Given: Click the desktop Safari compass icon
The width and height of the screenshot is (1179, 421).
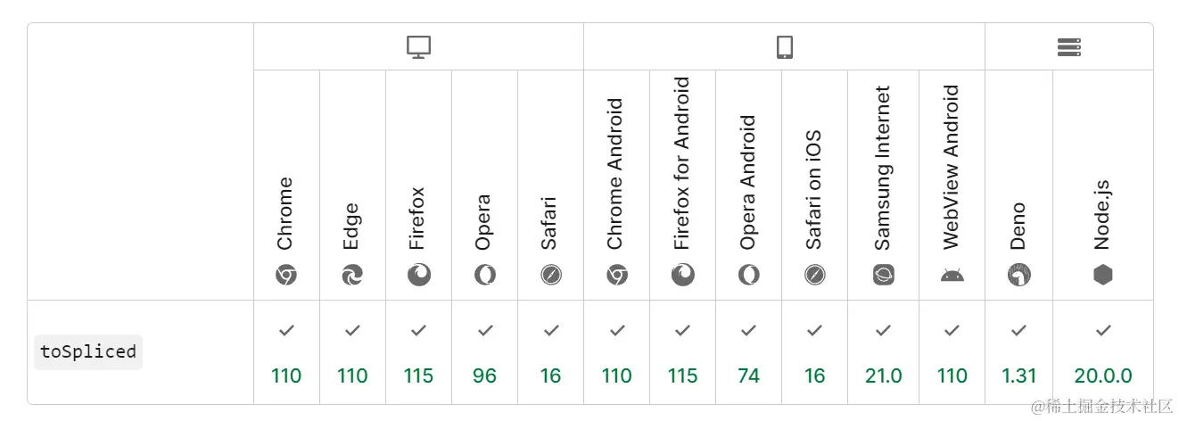Looking at the screenshot, I should 551,276.
